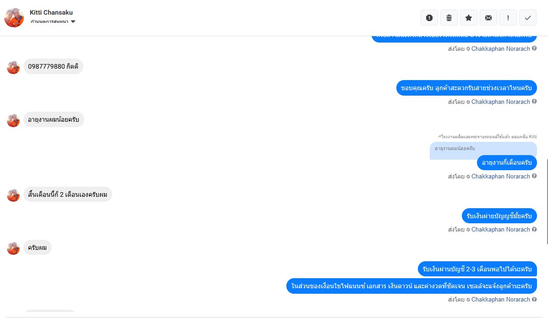Viewport: 548px width, 318px height.
Task: Click the spam report icon in header
Action: point(429,18)
